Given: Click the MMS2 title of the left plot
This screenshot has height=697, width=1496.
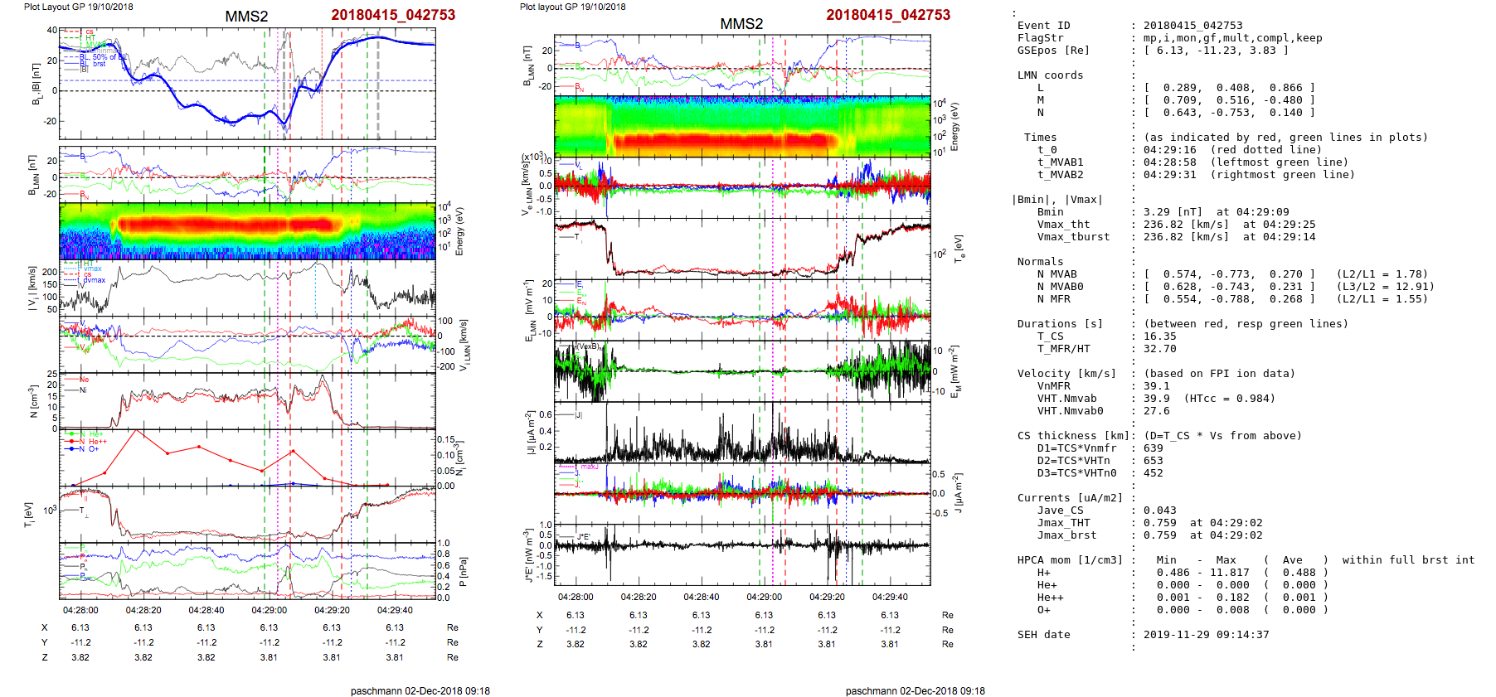Looking at the screenshot, I should click(246, 17).
